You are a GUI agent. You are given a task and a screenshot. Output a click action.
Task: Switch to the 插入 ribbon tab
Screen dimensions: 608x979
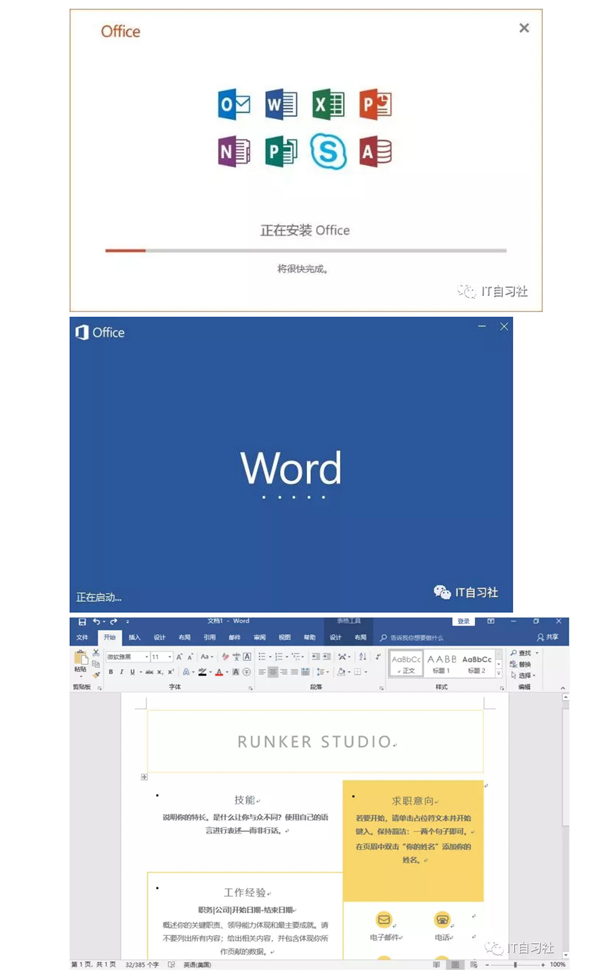[134, 638]
